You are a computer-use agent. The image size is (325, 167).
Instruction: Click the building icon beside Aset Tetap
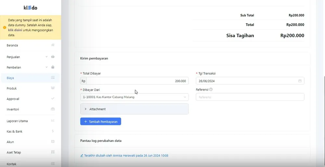pyautogui.click(x=53, y=152)
